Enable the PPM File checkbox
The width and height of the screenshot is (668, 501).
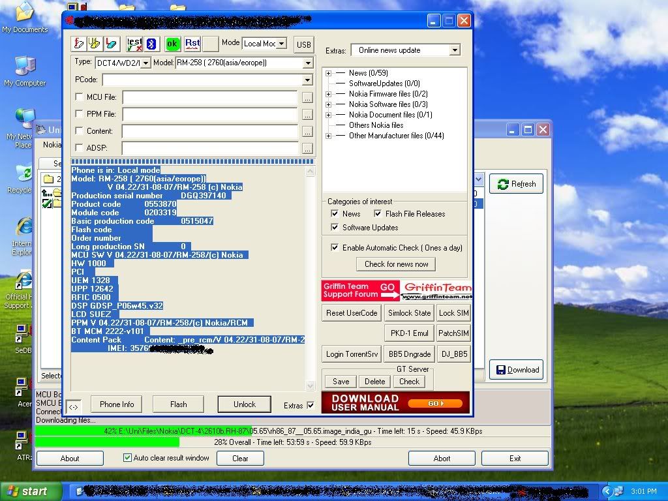[79, 114]
